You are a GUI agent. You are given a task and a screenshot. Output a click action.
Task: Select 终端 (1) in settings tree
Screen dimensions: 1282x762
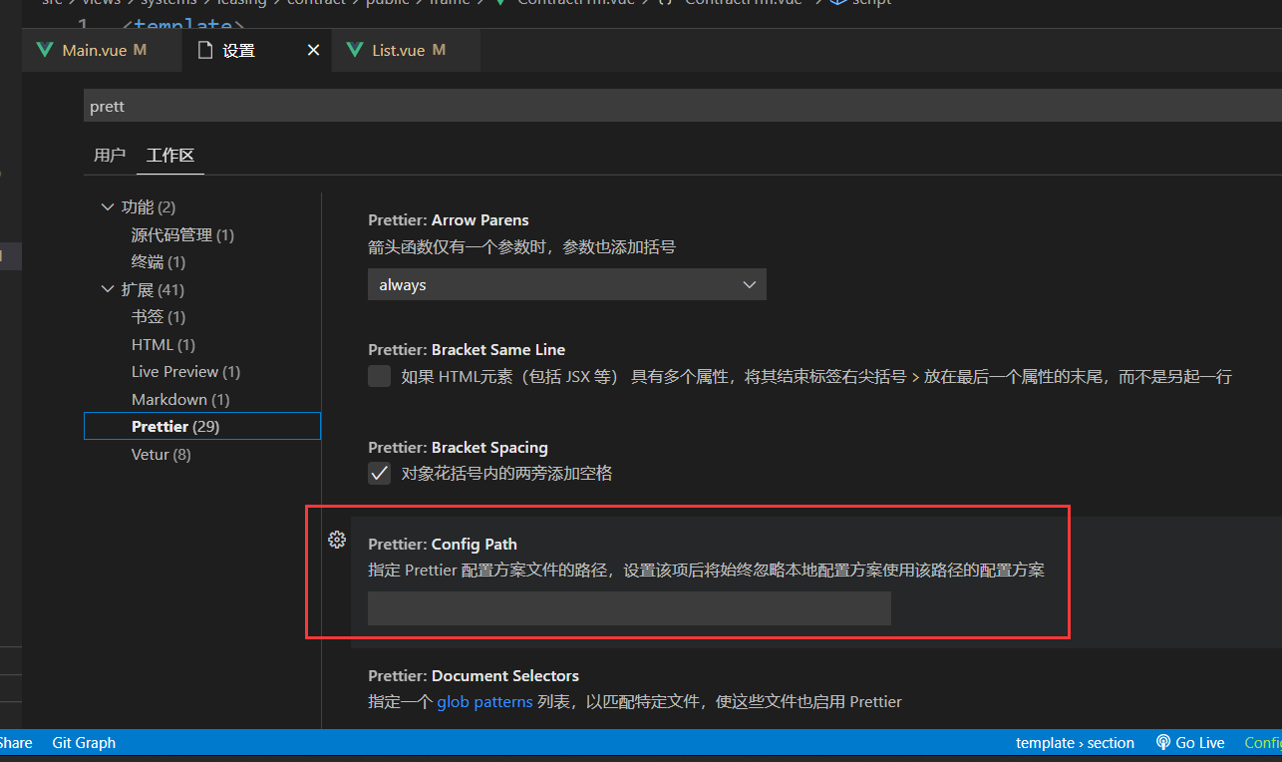click(x=159, y=262)
